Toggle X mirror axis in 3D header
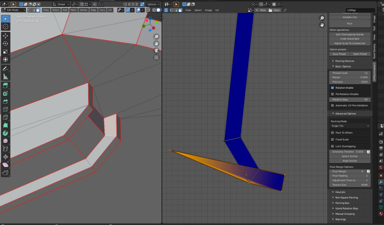 (129, 4)
